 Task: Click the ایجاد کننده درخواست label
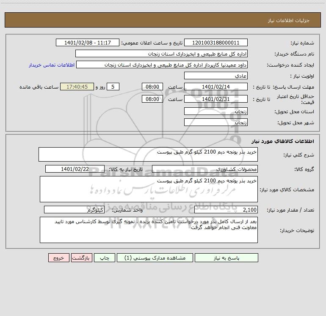tap(290, 65)
